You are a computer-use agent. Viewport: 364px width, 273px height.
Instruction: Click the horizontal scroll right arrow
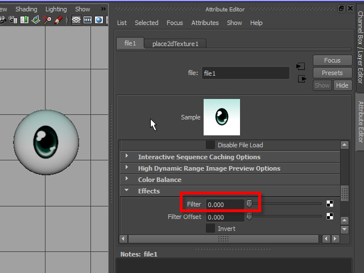pyautogui.click(x=335, y=239)
